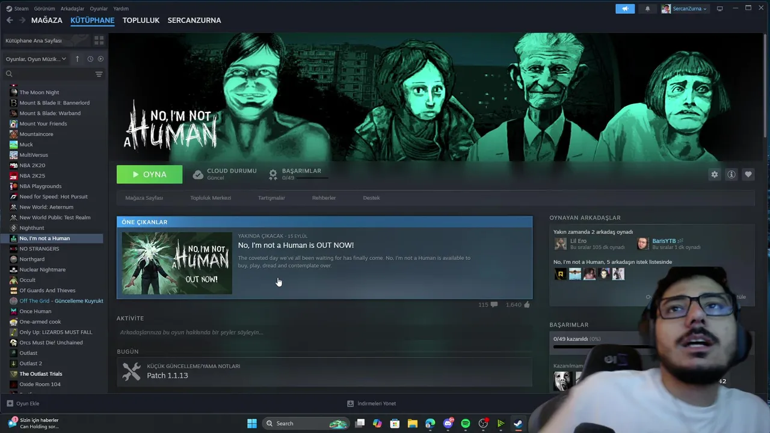Go to SERCANZURNA profile tab
The width and height of the screenshot is (770, 433).
click(x=194, y=20)
